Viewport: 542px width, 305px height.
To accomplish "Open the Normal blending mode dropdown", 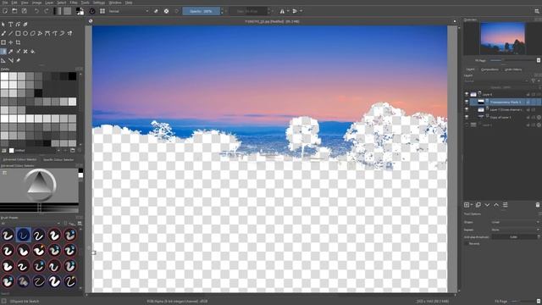I will [129, 11].
